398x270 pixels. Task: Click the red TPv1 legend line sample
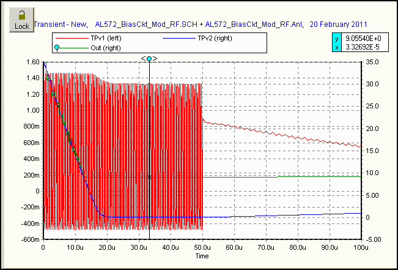click(x=72, y=38)
